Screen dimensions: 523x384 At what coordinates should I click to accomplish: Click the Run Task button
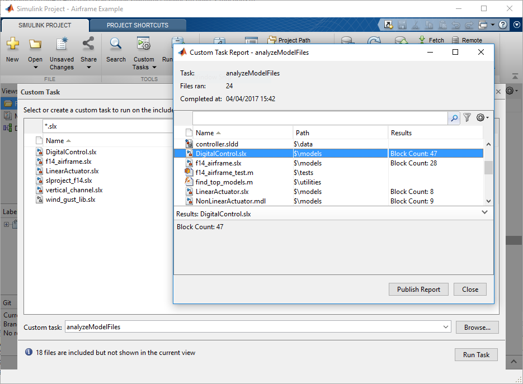[476, 355]
